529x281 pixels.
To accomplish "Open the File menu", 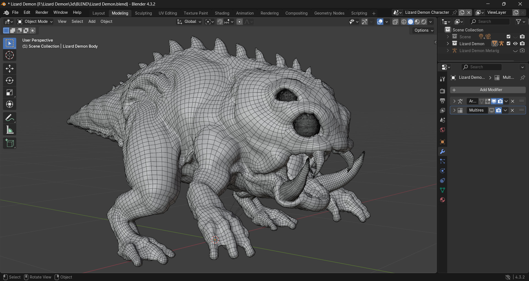I will tap(15, 12).
